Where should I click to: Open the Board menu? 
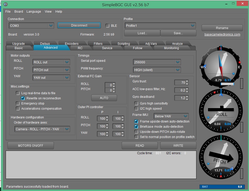click(19, 12)
